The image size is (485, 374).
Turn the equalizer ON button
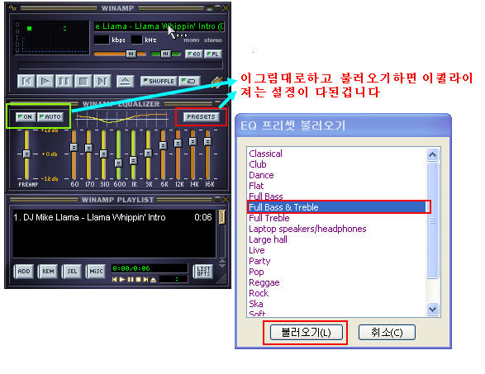coord(26,117)
